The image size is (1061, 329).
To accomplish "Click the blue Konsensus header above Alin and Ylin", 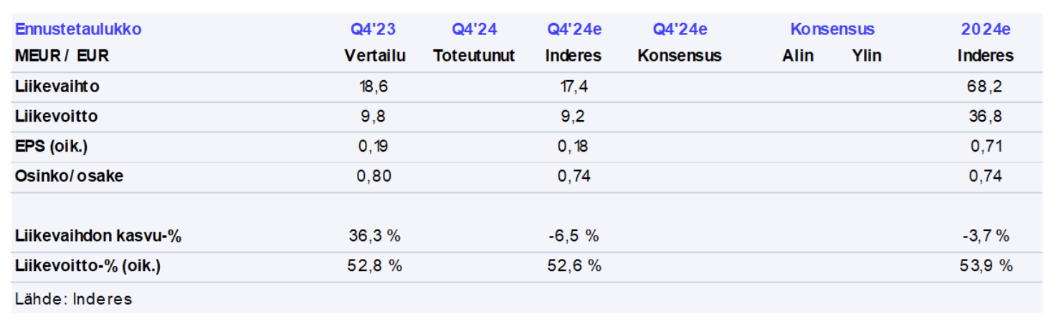I will [832, 29].
